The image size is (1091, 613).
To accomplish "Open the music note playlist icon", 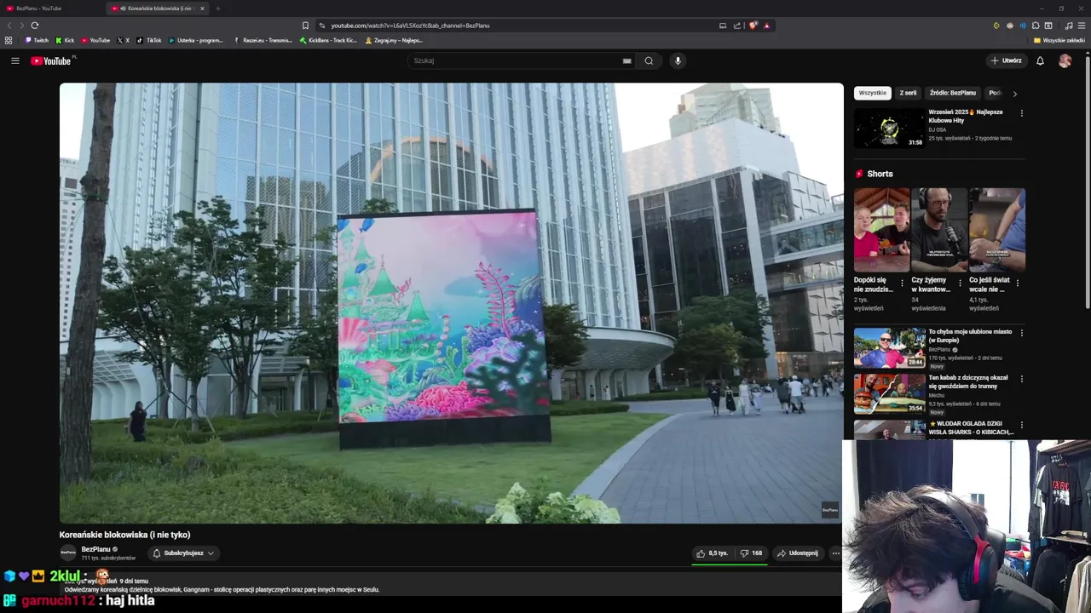I will (1069, 26).
